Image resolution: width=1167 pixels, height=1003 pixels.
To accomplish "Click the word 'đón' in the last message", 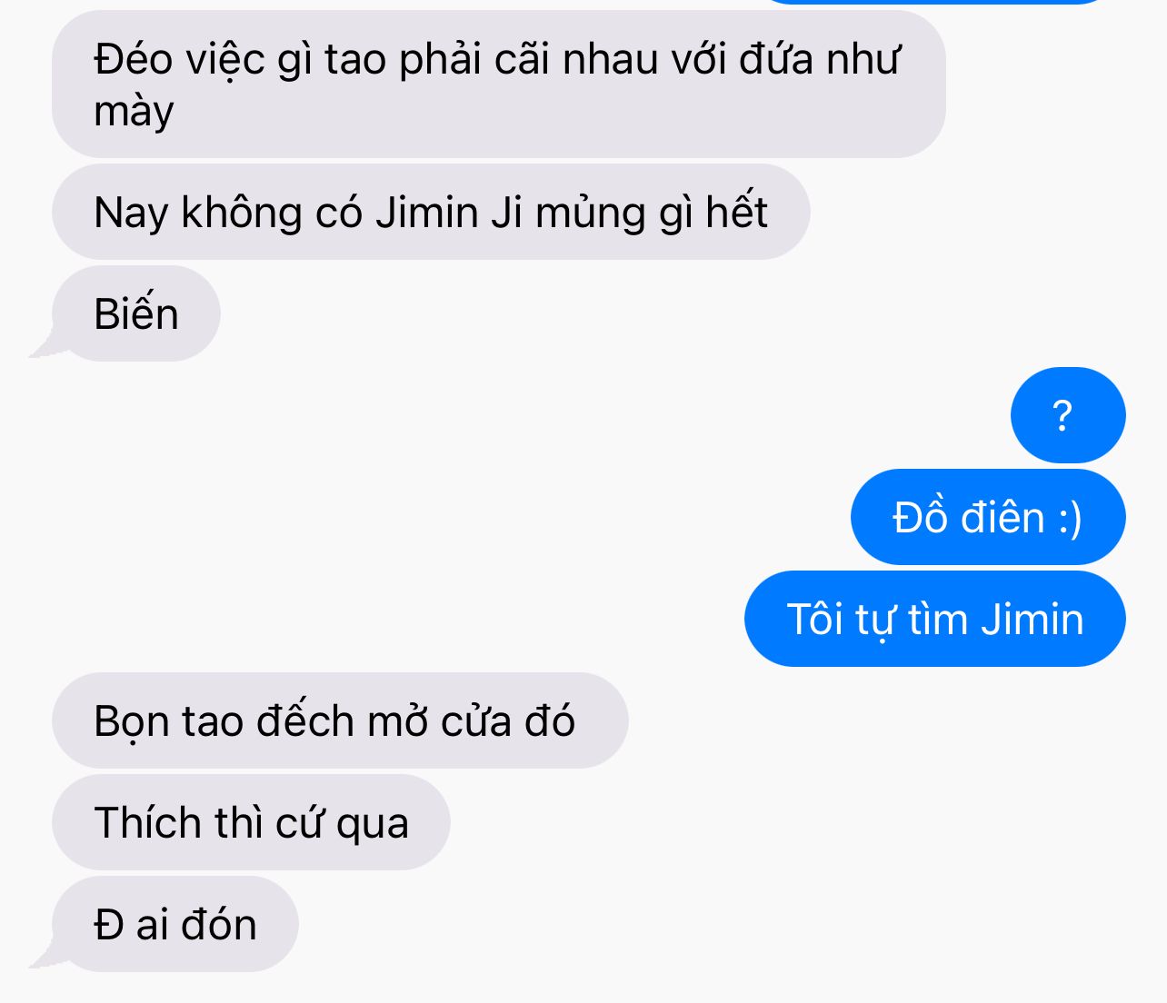I will pyautogui.click(x=219, y=925).
